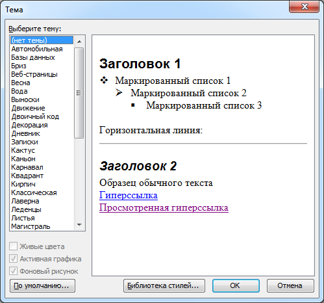Viewport: 324px width, 303px height.
Task: Select (нет темы) in theme list
Action: (x=42, y=40)
